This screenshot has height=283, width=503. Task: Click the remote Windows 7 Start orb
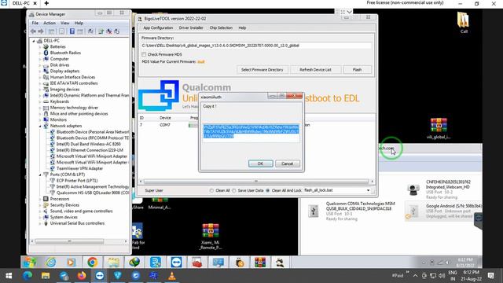[29, 262]
